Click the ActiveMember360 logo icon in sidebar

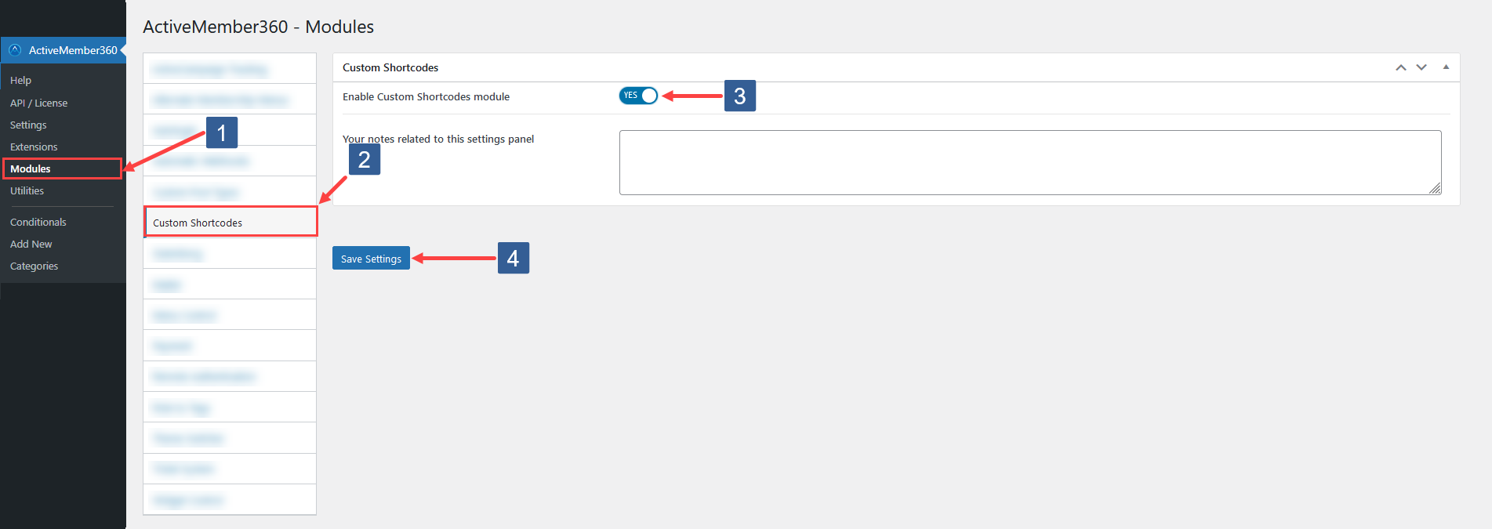tap(14, 49)
